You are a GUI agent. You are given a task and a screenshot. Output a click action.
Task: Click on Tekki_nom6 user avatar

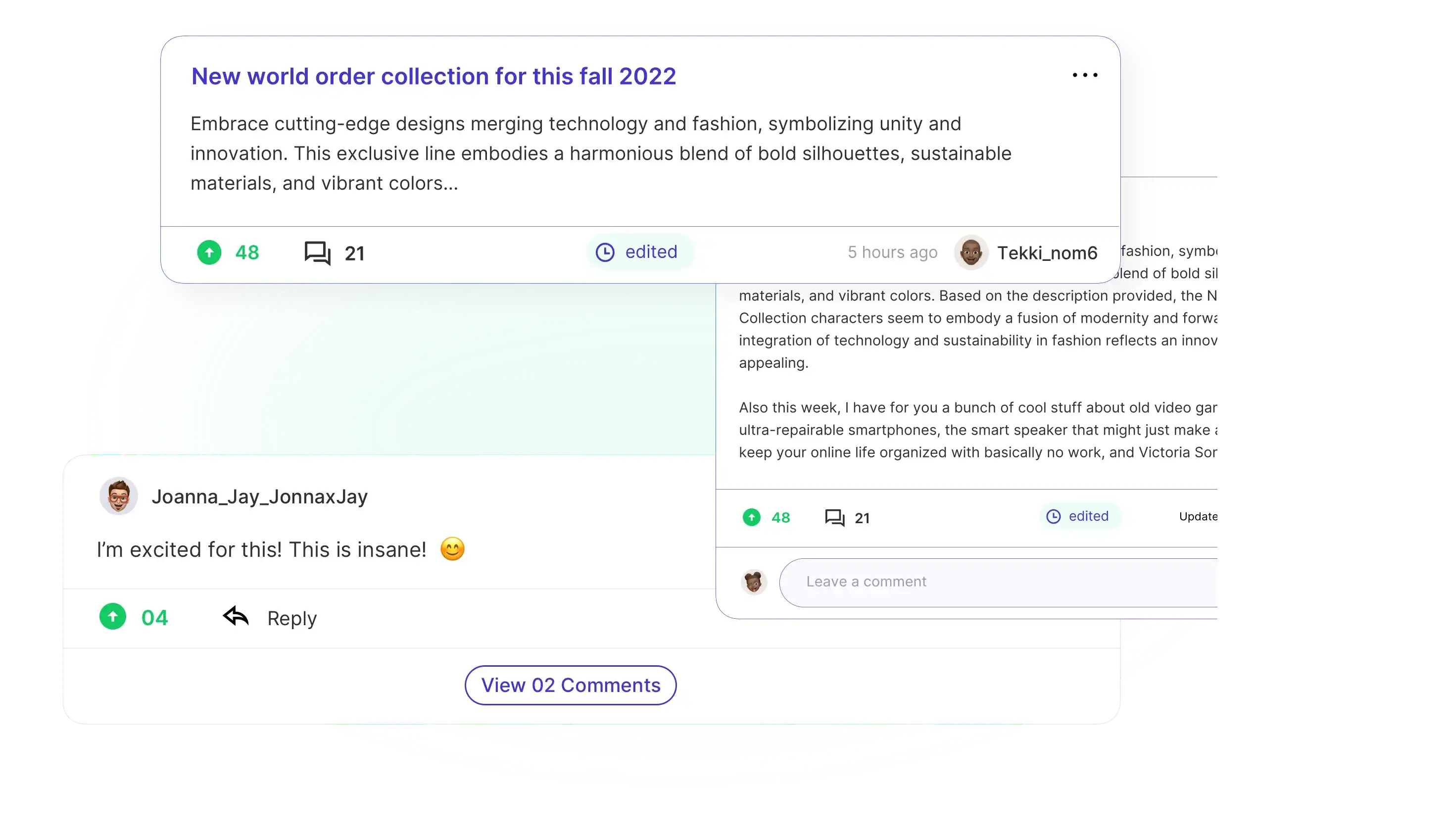tap(970, 252)
